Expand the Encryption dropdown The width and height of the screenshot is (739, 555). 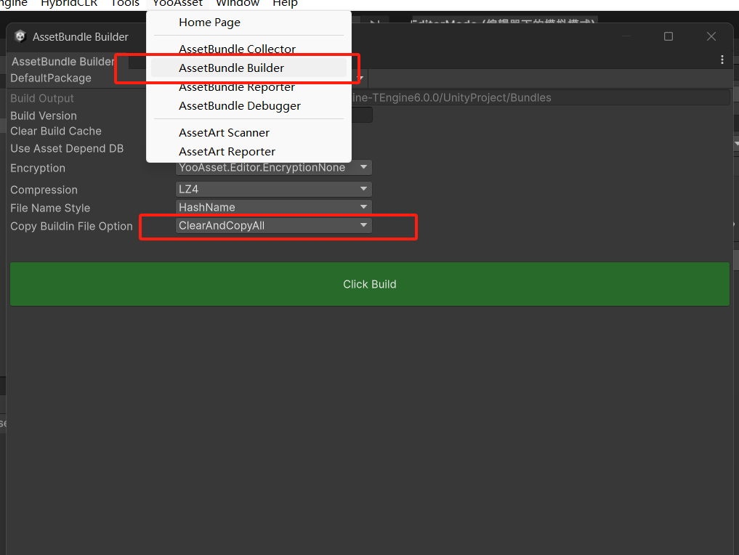pyautogui.click(x=274, y=167)
